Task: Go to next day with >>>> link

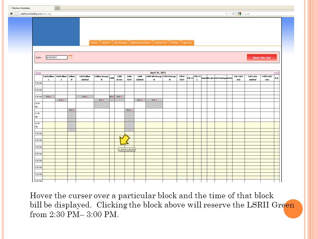Action: coord(276,73)
